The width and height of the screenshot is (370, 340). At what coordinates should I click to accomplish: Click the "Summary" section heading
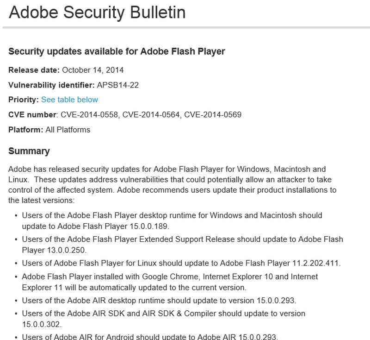[29, 151]
